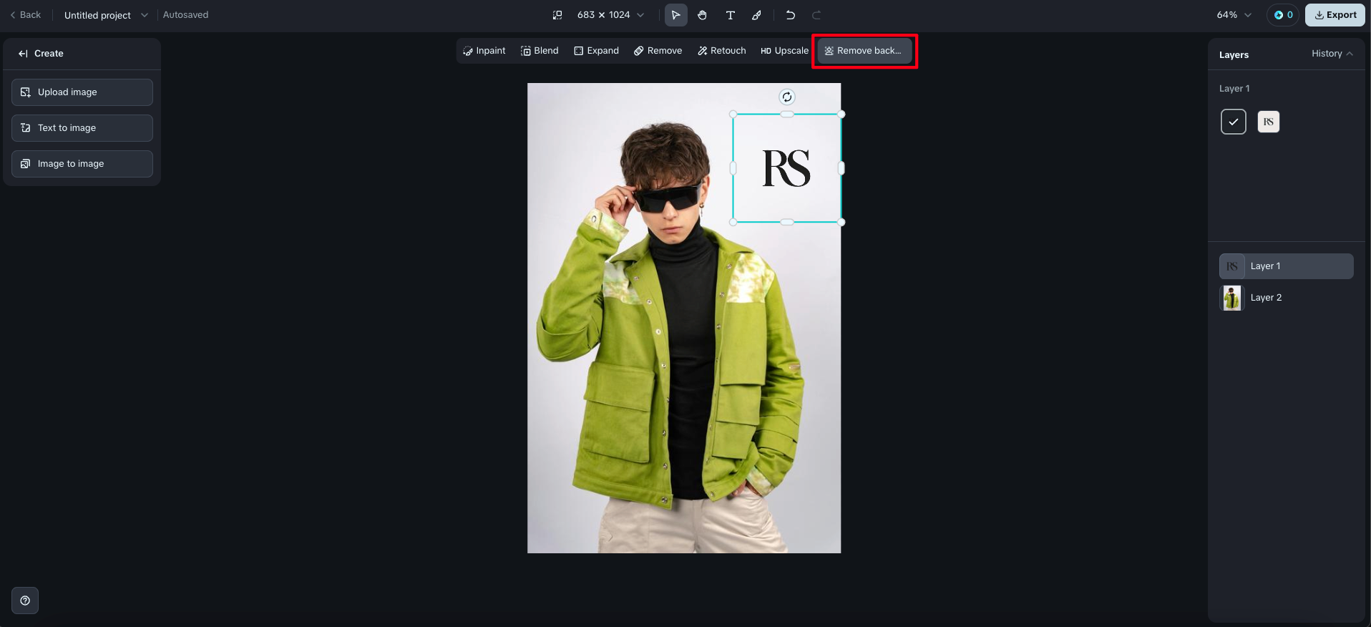Choose the HD Upscale tool

pyautogui.click(x=784, y=51)
